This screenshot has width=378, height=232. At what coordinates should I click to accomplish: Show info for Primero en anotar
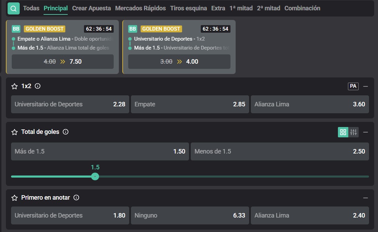pos(76,198)
